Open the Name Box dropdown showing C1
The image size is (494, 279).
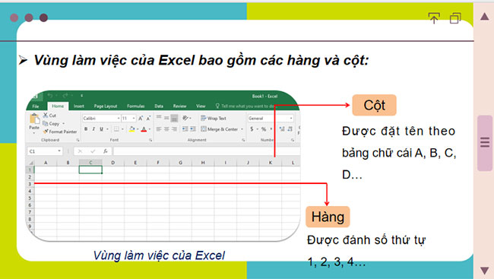[59, 151]
